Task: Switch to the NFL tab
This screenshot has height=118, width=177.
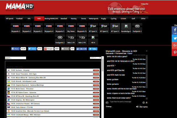Action: pos(29,19)
